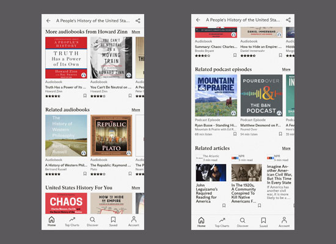The width and height of the screenshot is (336, 244).
Task: Tap the star rating under 'A History of Western Phil...'
Action: [x=53, y=174]
